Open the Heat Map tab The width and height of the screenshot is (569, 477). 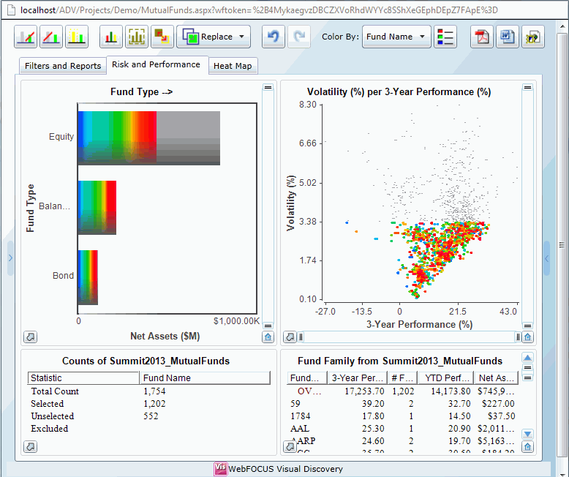coord(233,66)
